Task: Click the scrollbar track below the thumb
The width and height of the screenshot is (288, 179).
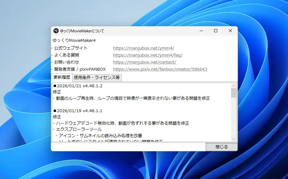Action: (234, 118)
